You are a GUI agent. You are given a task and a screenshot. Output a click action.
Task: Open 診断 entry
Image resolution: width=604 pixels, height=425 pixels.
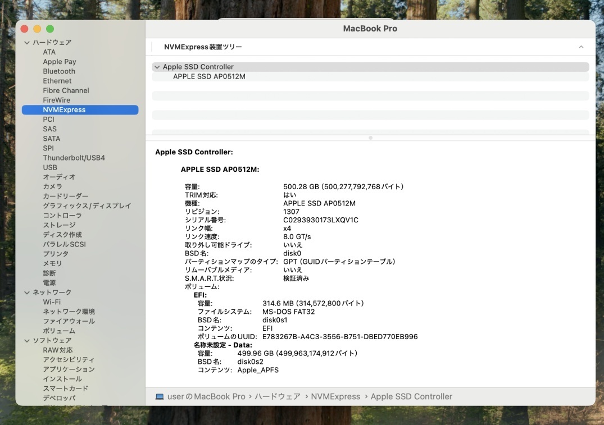[49, 273]
